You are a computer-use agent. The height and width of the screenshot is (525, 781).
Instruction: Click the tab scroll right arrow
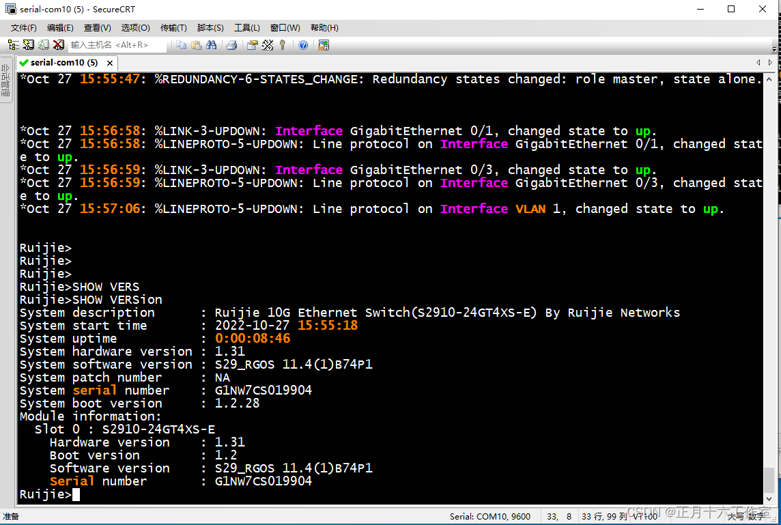pyautogui.click(x=770, y=62)
